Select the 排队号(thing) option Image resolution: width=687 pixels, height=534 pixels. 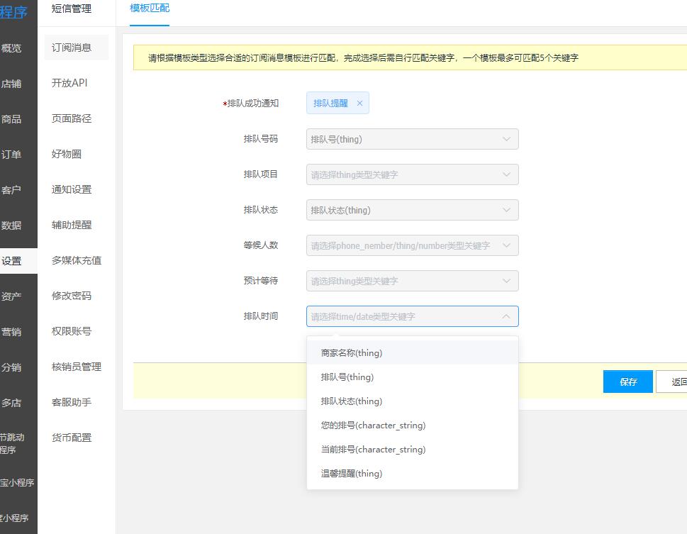click(347, 377)
